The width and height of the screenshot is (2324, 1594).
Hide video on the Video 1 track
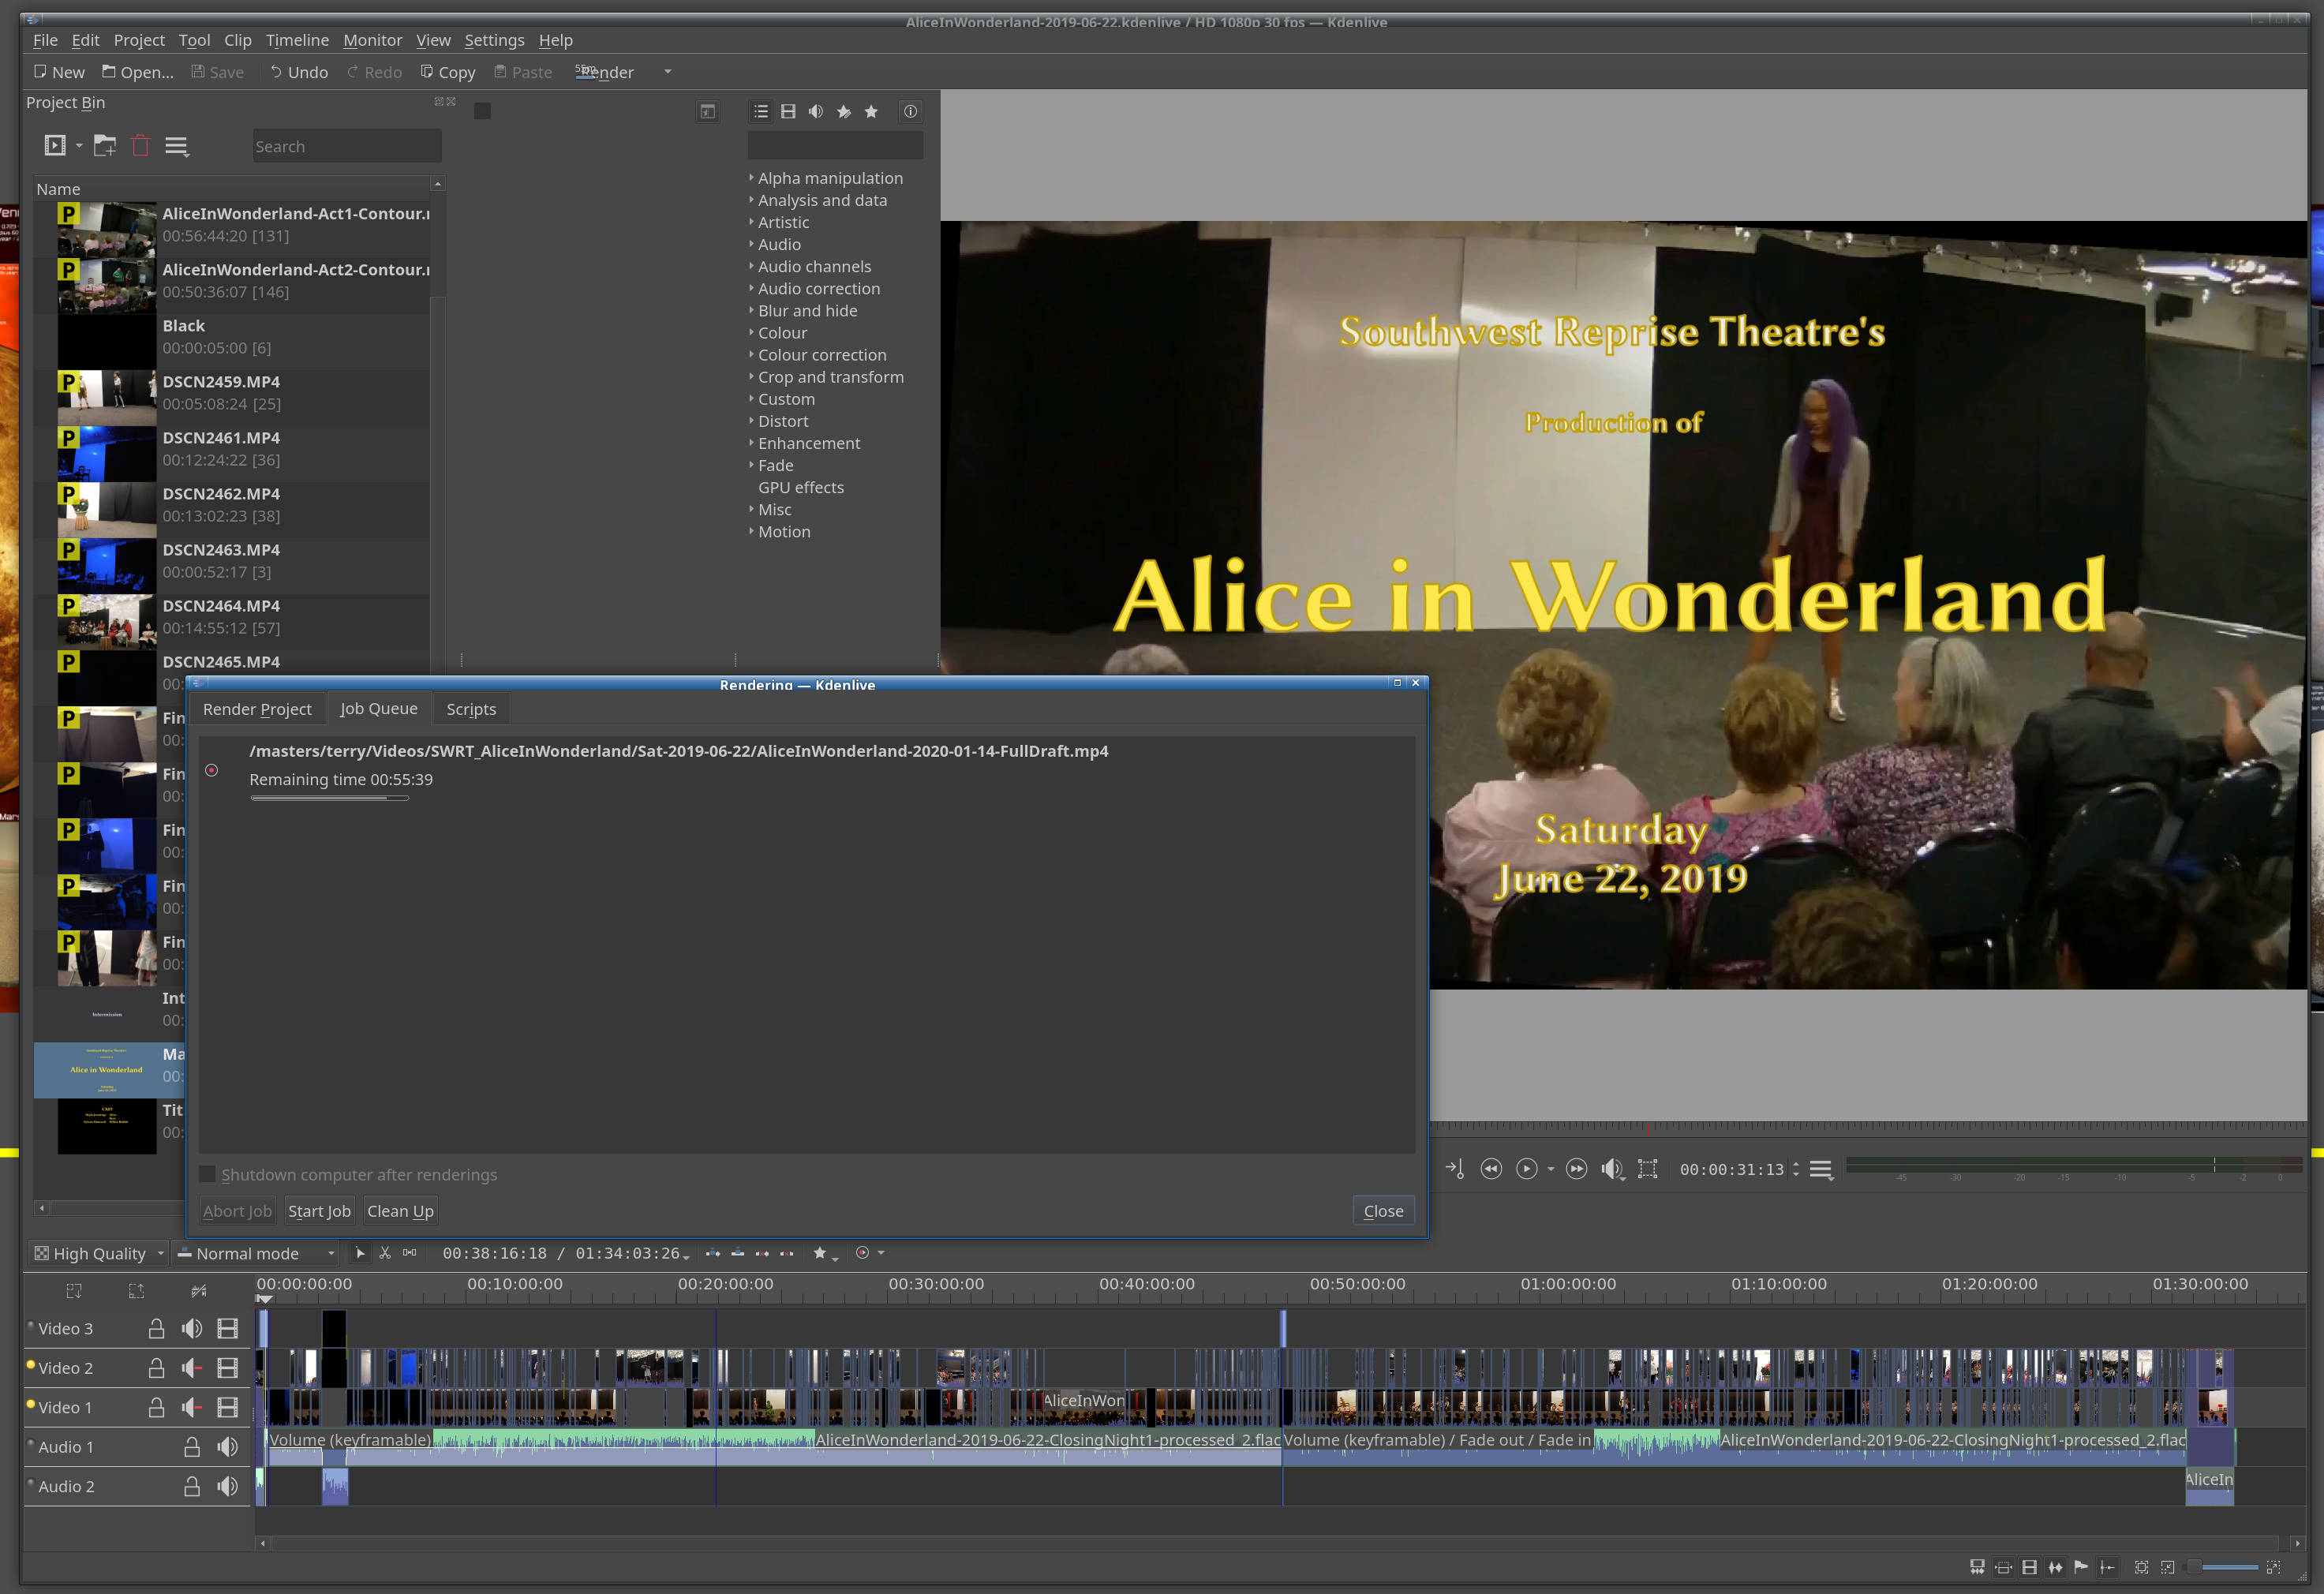click(x=228, y=1407)
